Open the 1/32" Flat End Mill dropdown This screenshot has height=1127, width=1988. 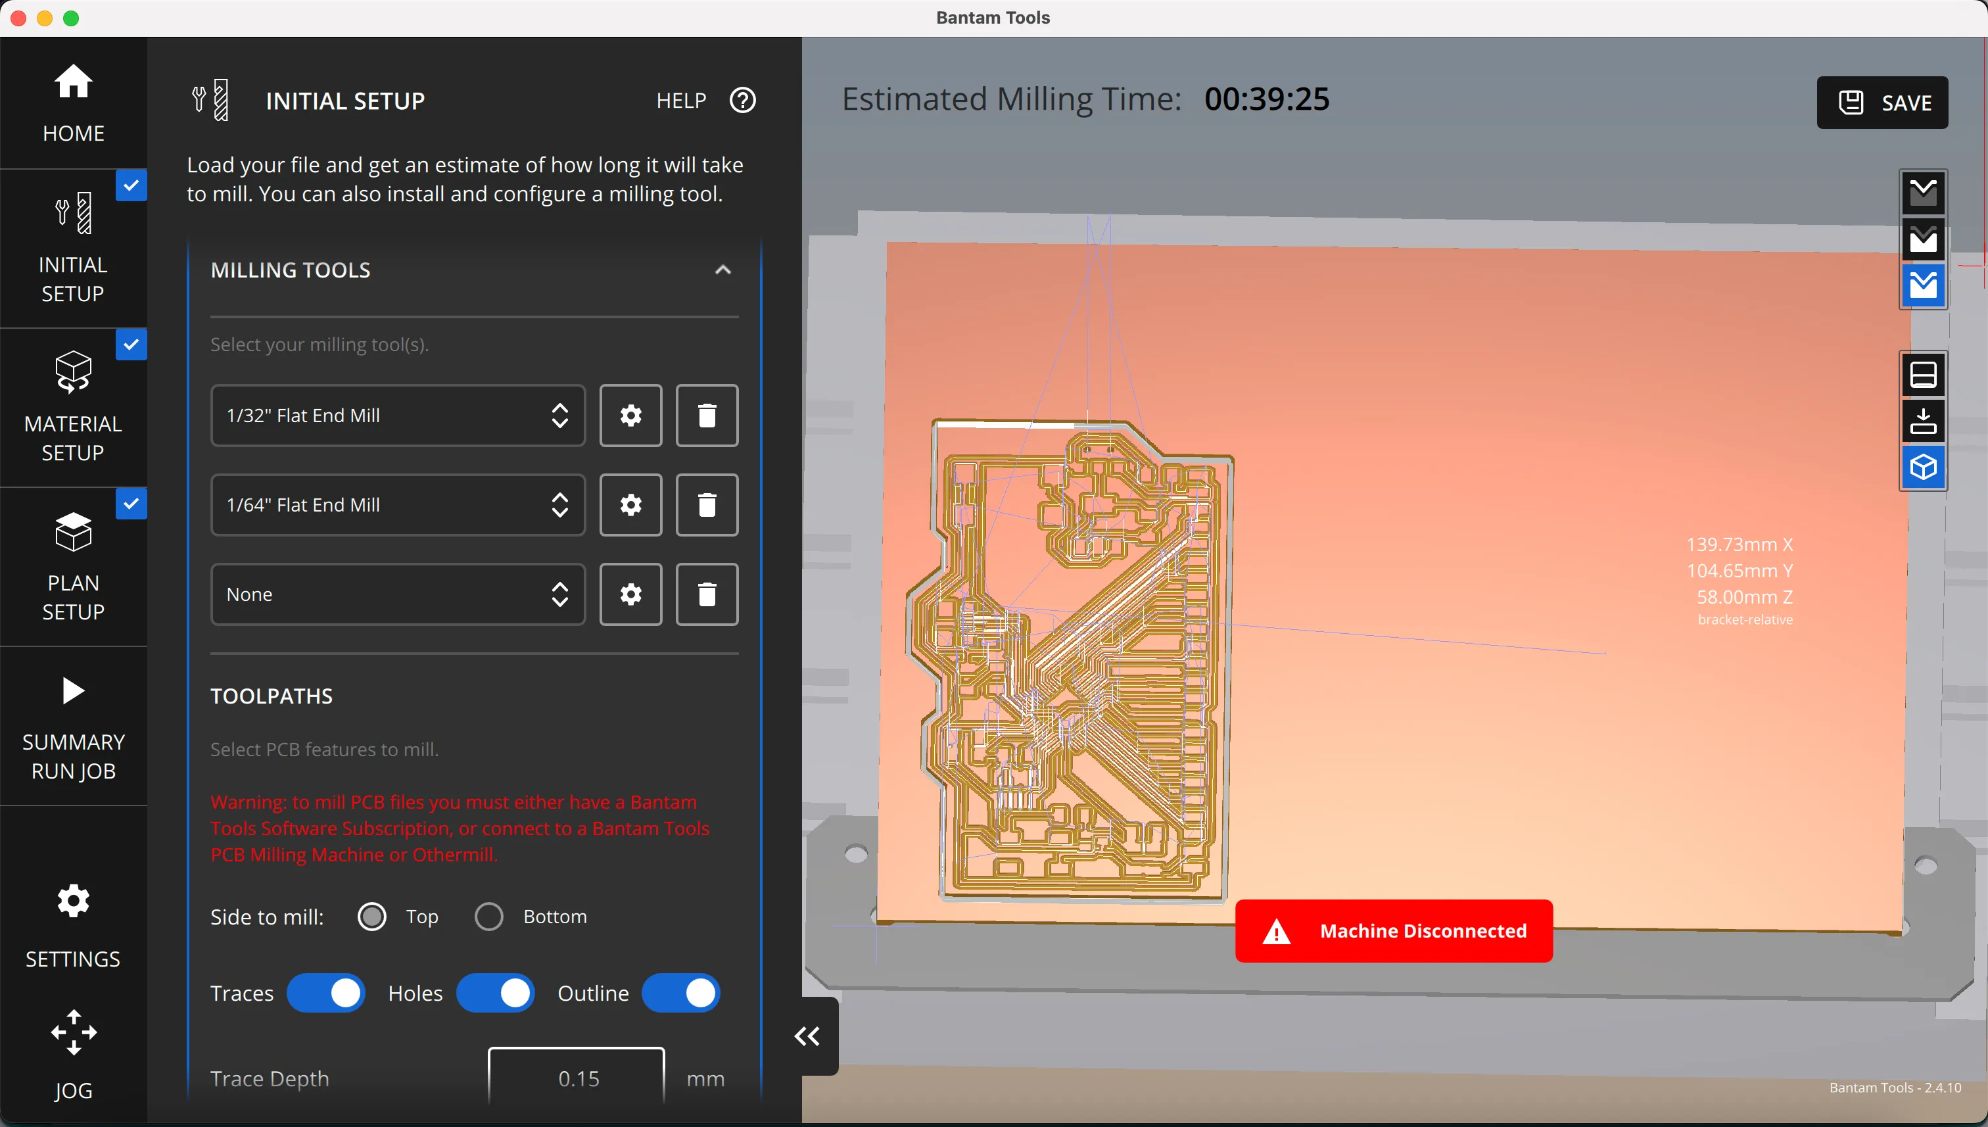pos(398,416)
